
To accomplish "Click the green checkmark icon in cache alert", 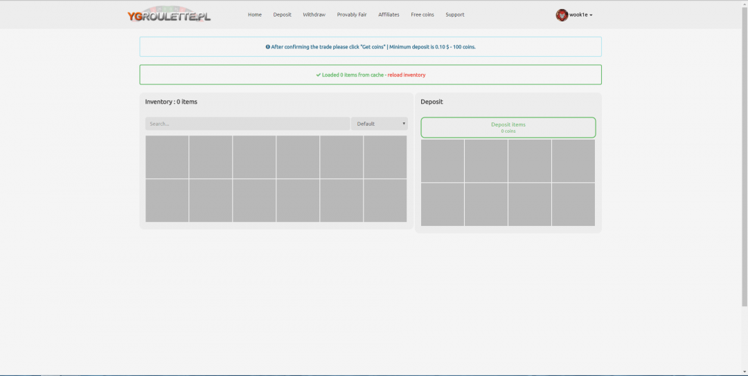I will (318, 75).
